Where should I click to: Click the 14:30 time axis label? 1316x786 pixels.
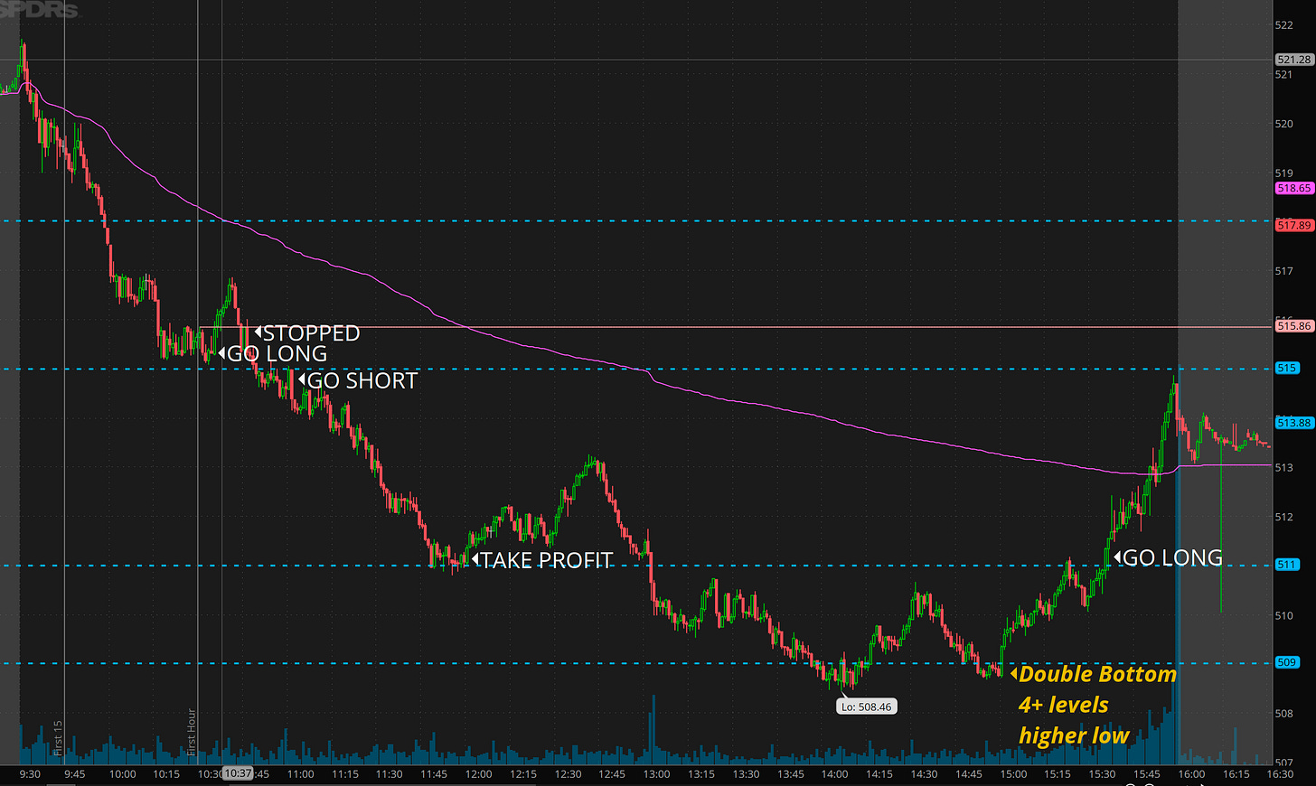[x=924, y=774]
